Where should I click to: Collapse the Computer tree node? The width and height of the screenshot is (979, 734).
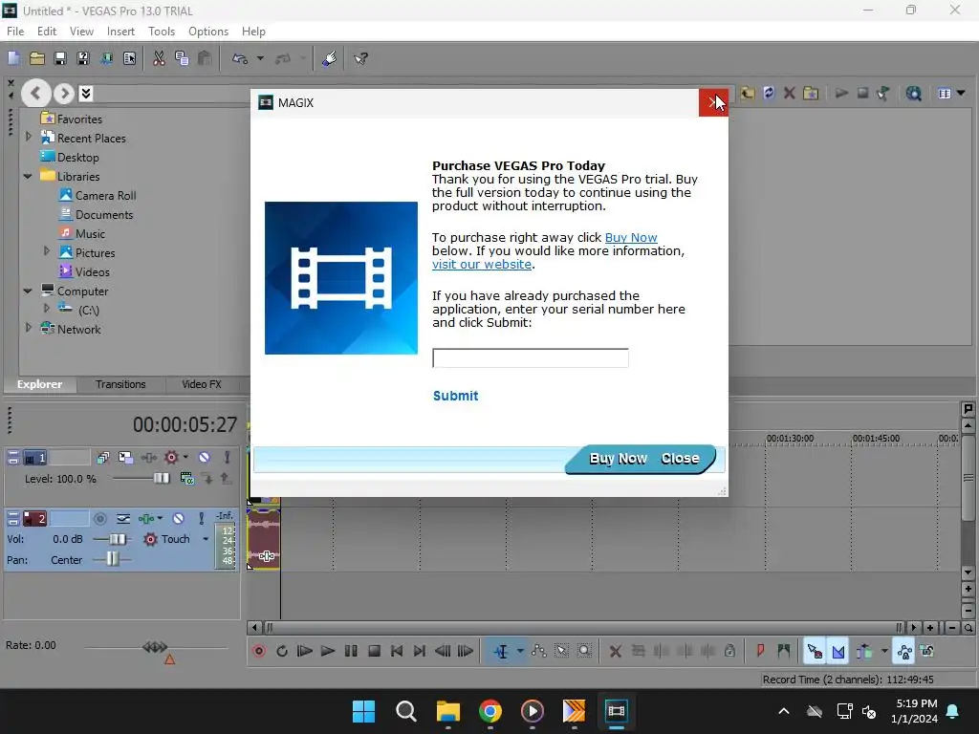pyautogui.click(x=28, y=291)
